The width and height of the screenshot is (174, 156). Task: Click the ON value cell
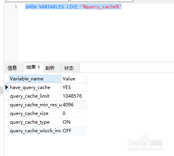[x=74, y=122]
